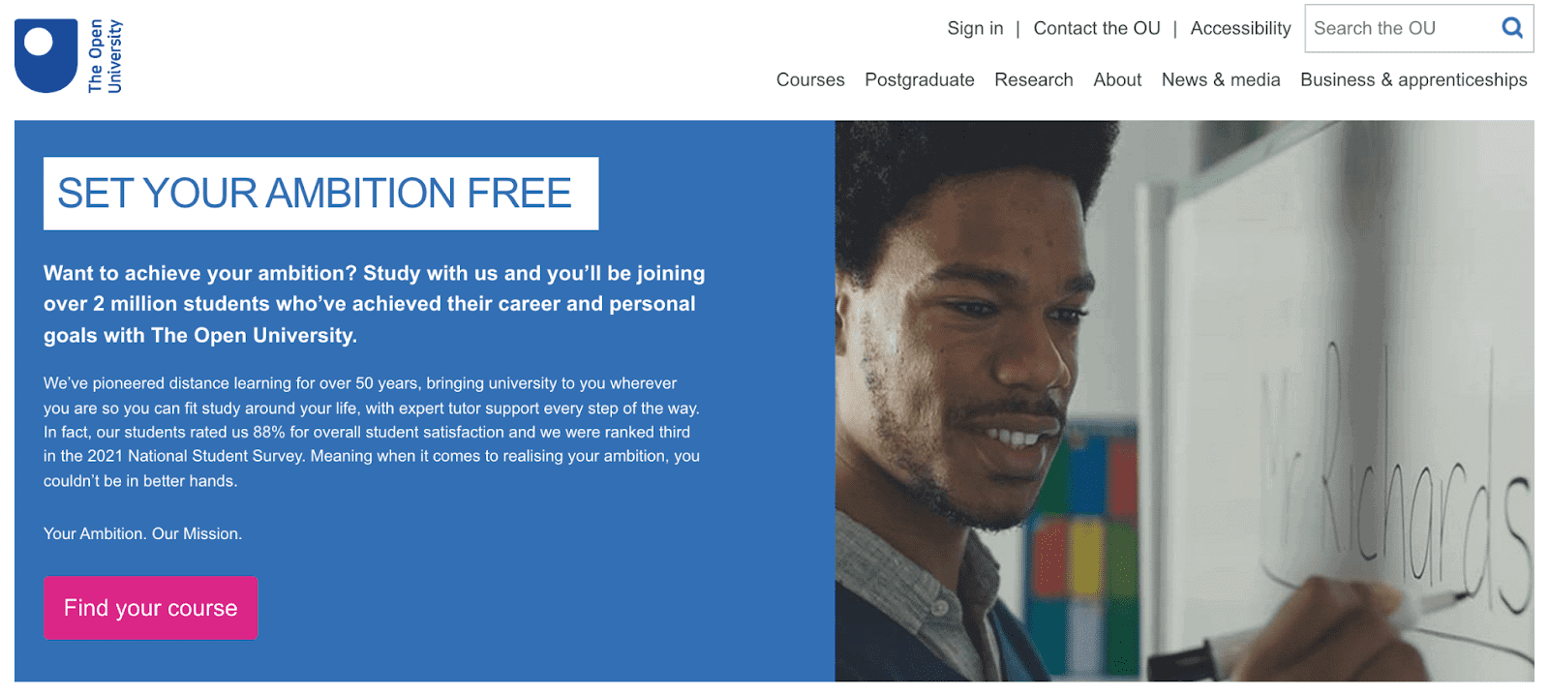Open the Accessibility page link
Image resolution: width=1549 pixels, height=695 pixels.
pyautogui.click(x=1240, y=28)
